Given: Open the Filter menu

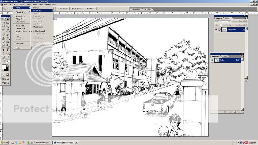Looking at the screenshot, I should [x=35, y=5].
